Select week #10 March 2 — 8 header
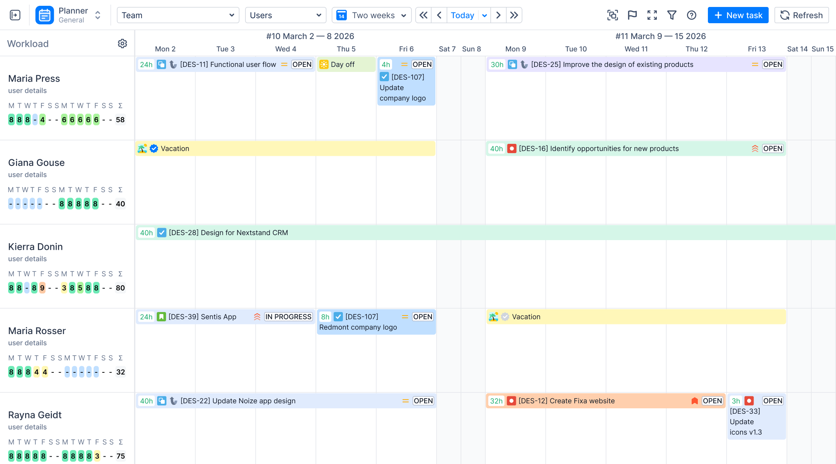This screenshot has width=836, height=464. coord(310,36)
